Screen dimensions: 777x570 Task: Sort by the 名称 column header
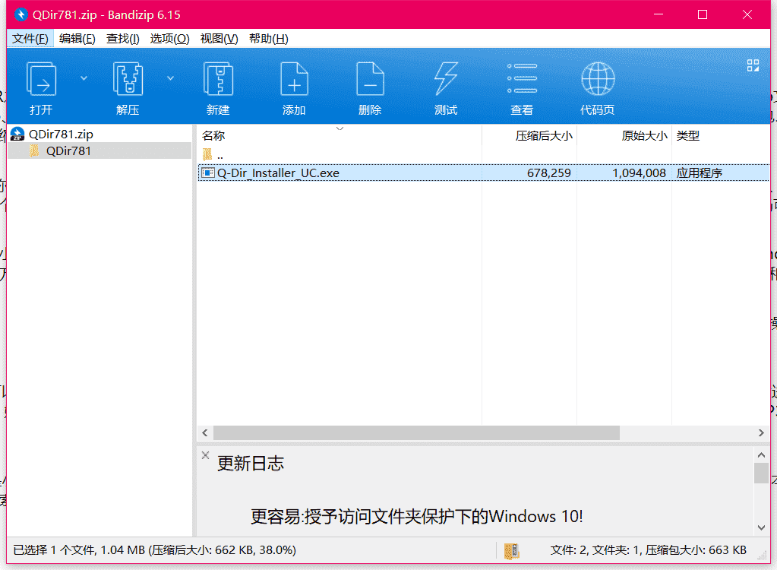point(340,135)
